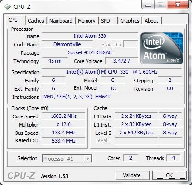Select the Memory tab

(87, 21)
